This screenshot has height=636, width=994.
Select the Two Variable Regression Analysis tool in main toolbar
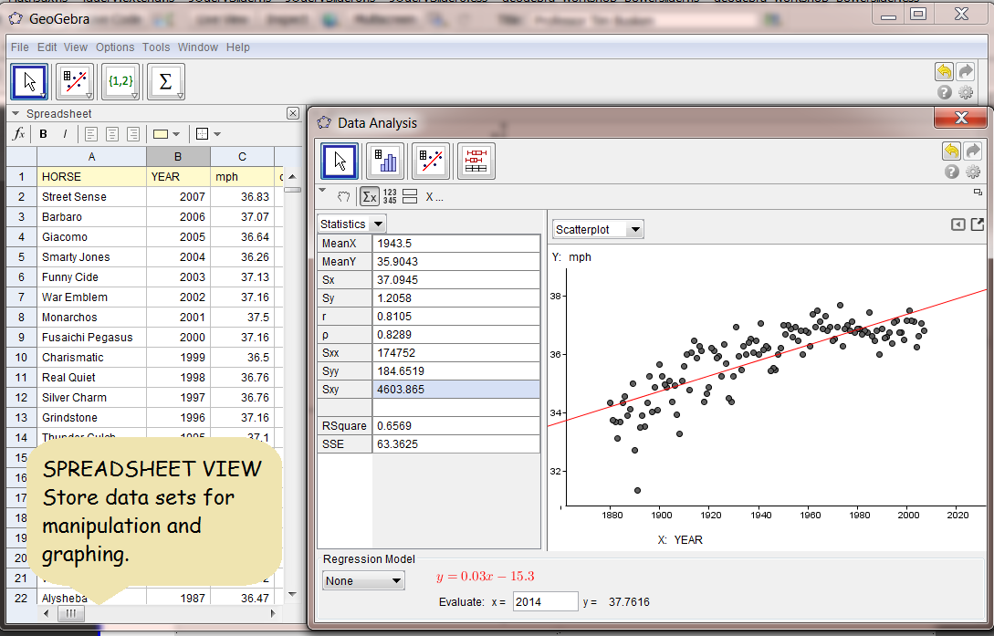pos(74,81)
